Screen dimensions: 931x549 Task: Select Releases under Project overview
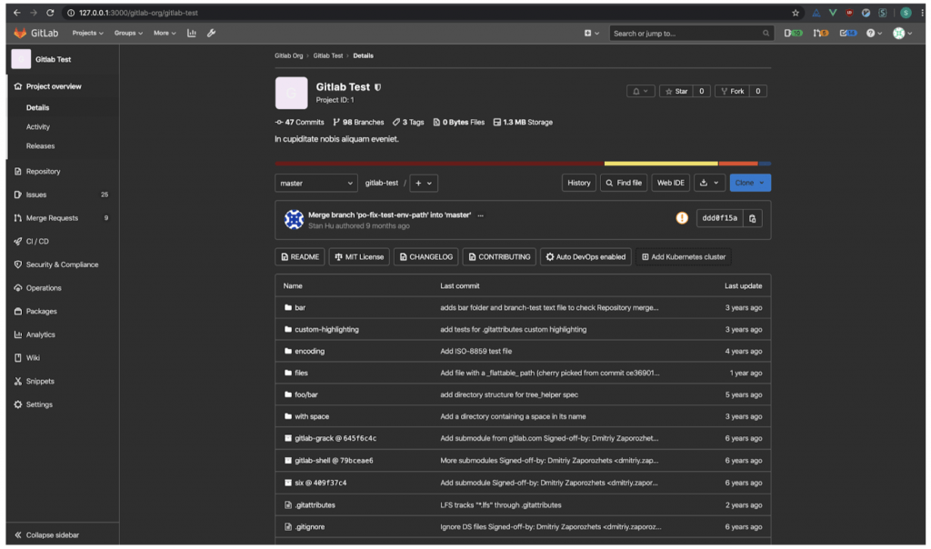pyautogui.click(x=40, y=146)
